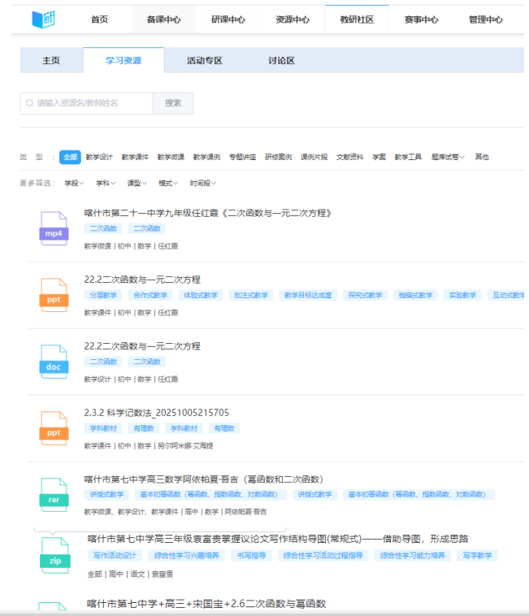Image resolution: width=529 pixels, height=616 pixels.
Task: Open 袁富贵掌握议论文写作结构导图 resource title
Action: [278, 539]
